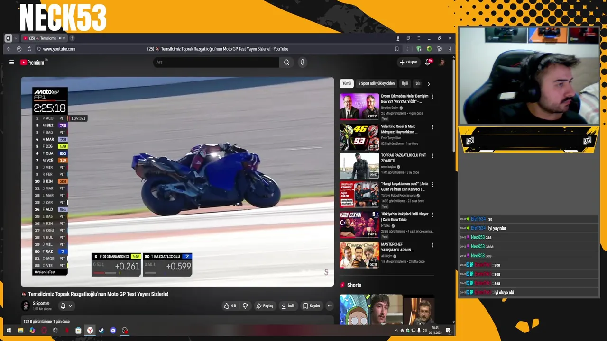Show hidden system tray icons chevron
607x341 pixels.
(396, 331)
